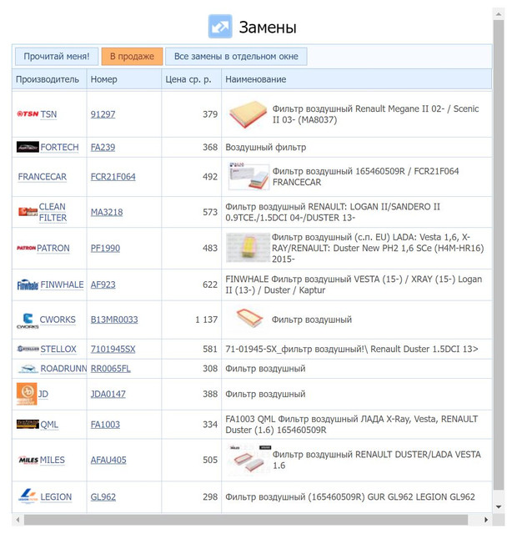Viewport: 512px width, 534px height.
Task: Open the LEGION manufacturer link
Action: pyautogui.click(x=56, y=497)
